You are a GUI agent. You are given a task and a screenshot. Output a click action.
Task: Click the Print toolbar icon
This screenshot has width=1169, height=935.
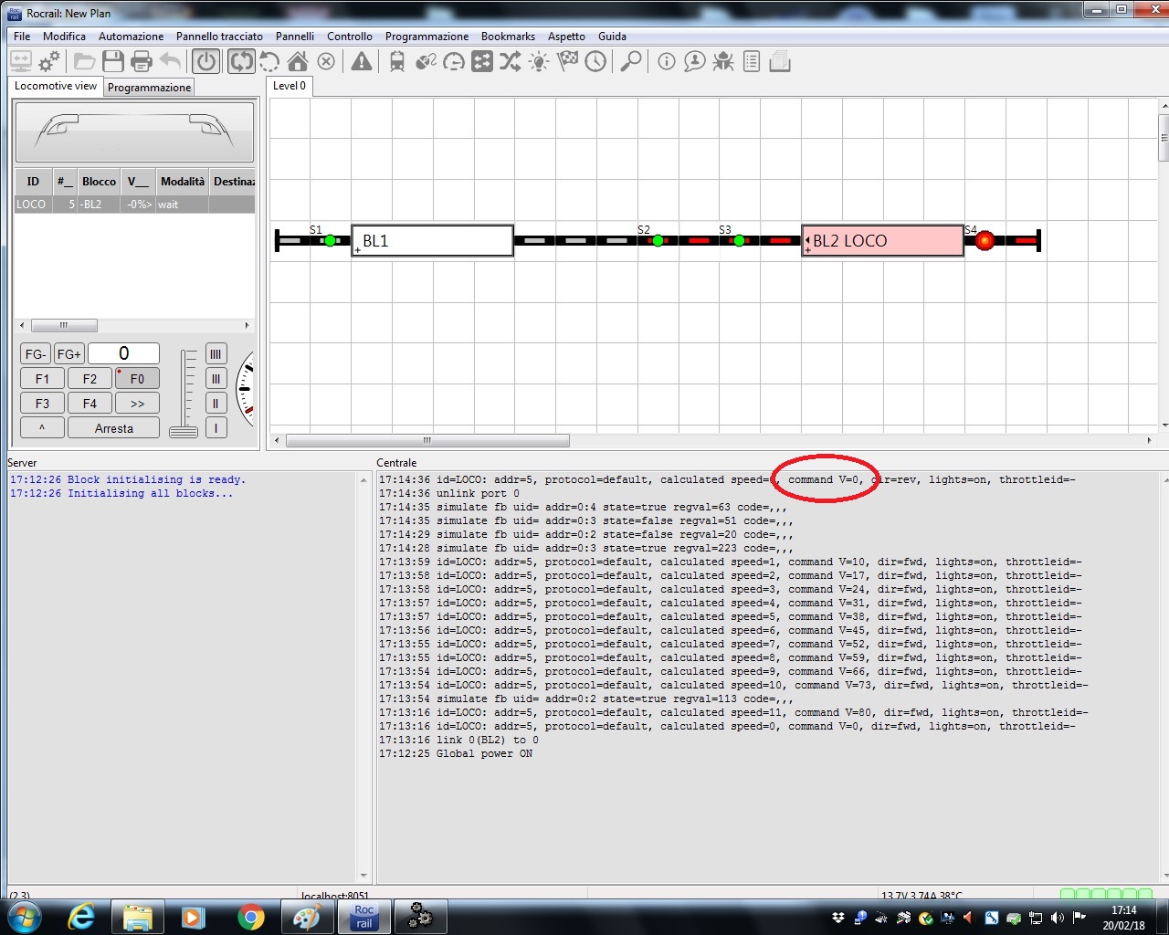(x=142, y=62)
